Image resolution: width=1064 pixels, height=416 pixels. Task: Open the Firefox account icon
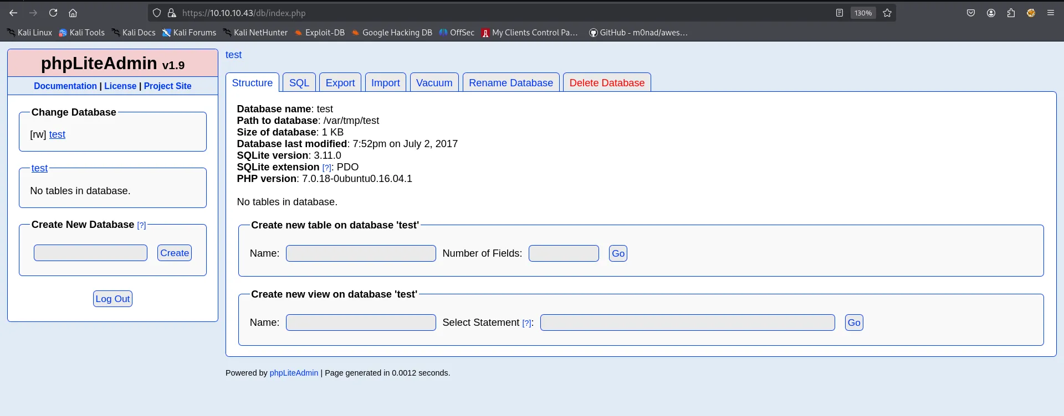click(x=991, y=13)
